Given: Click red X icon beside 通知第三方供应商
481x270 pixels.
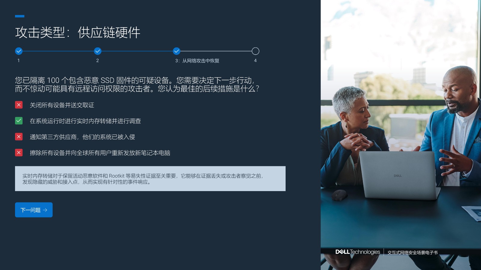Looking at the screenshot, I should 19,137.
